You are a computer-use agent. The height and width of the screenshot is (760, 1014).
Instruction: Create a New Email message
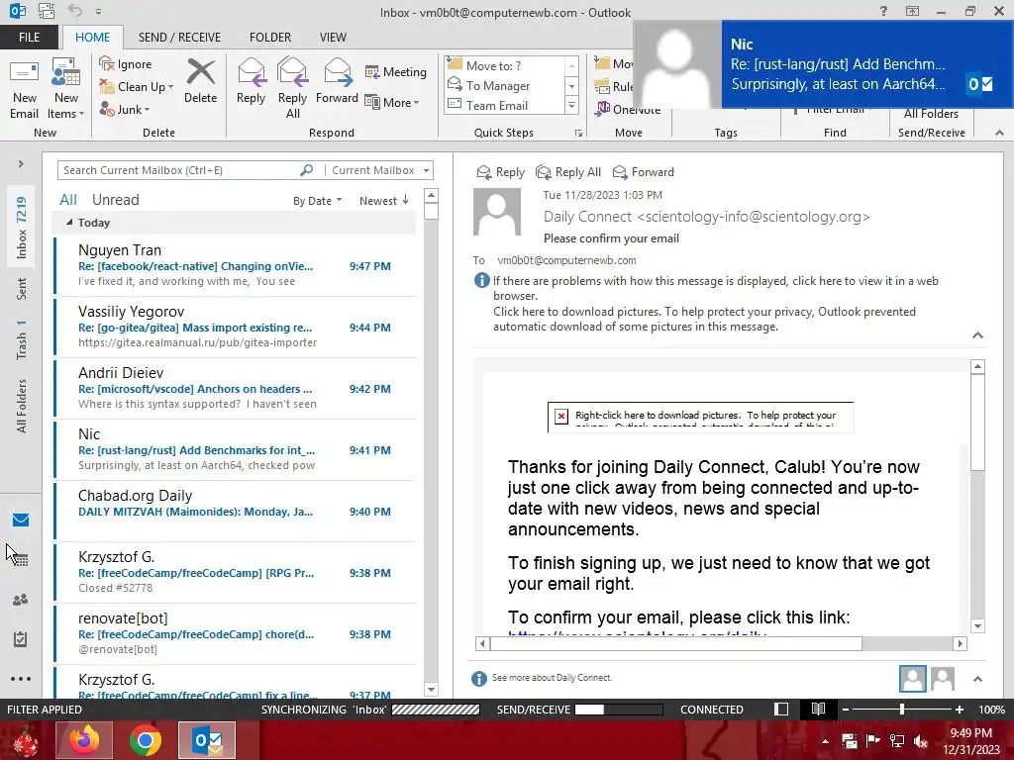click(x=25, y=90)
